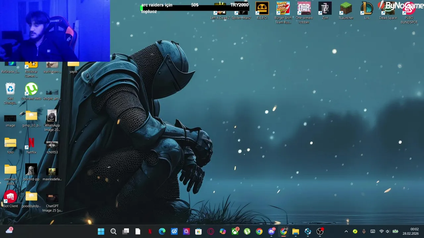Launch the Zort game shortcut

click(325, 11)
